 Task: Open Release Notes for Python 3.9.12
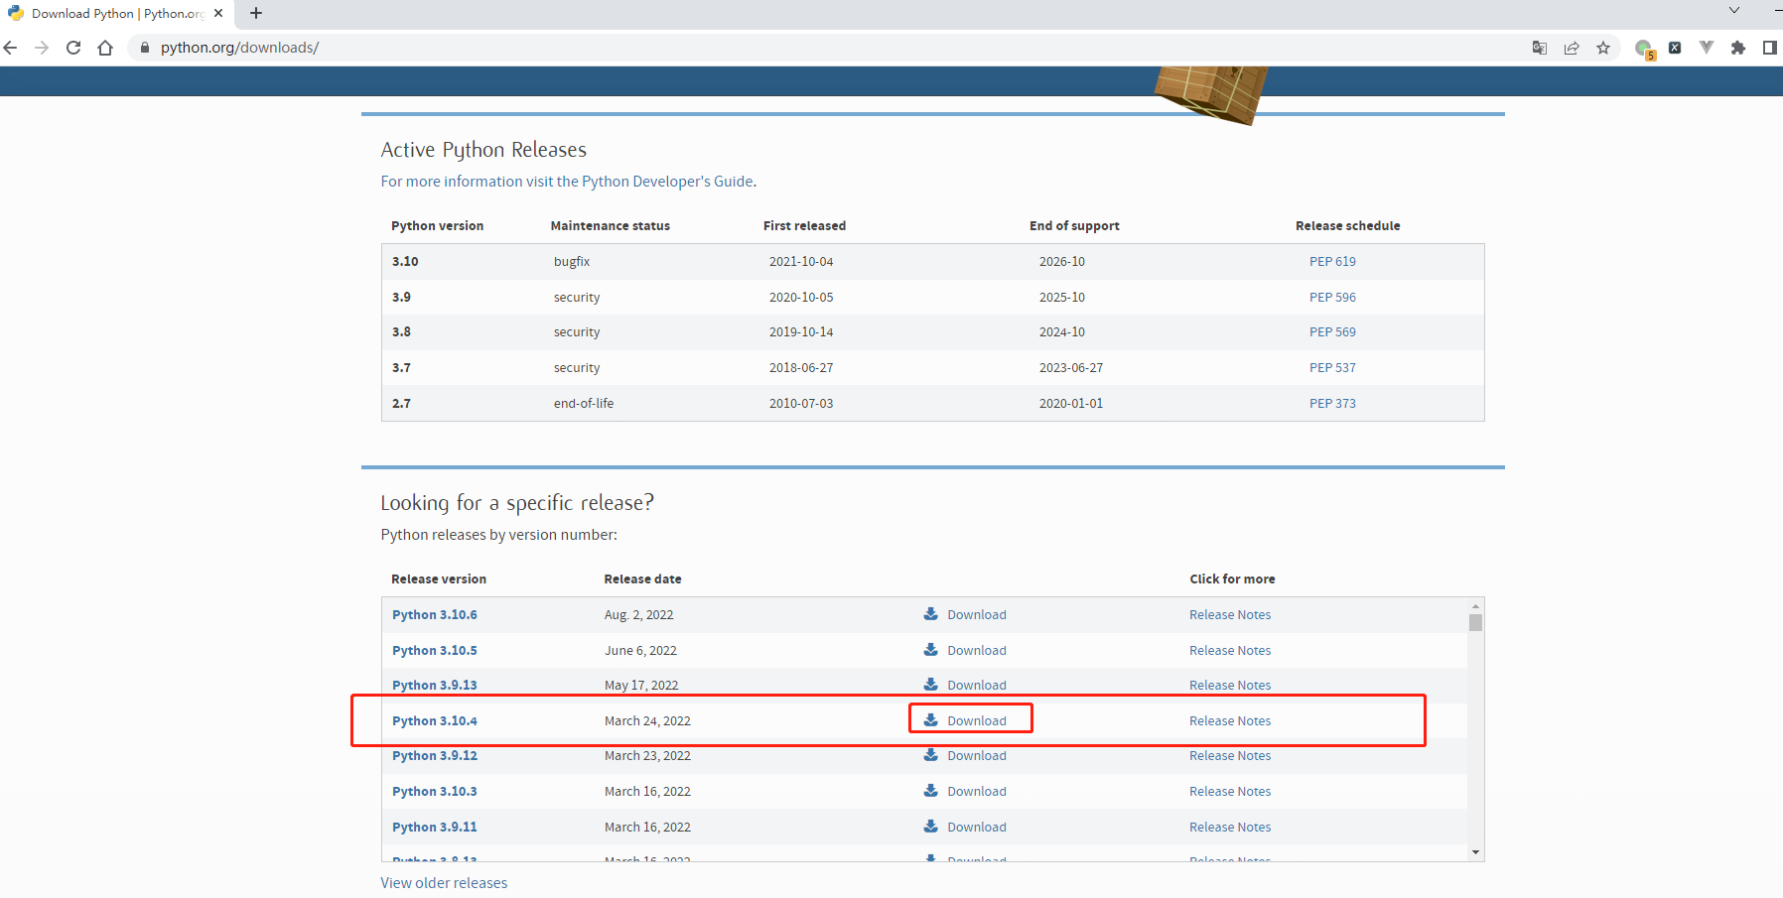tap(1230, 756)
